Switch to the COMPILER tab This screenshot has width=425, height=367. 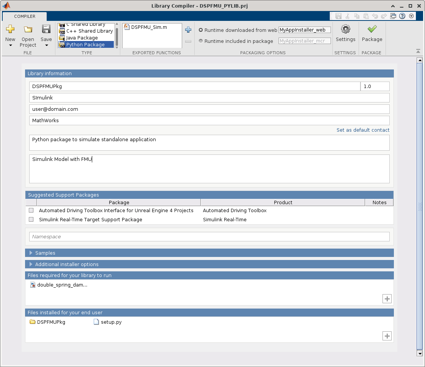[x=25, y=16]
